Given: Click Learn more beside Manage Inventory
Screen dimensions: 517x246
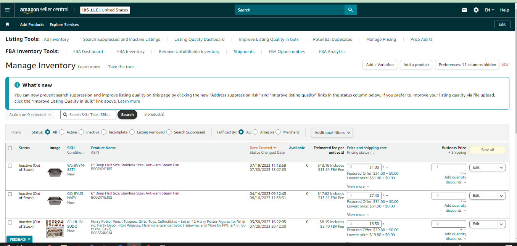Looking at the screenshot, I should (89, 67).
